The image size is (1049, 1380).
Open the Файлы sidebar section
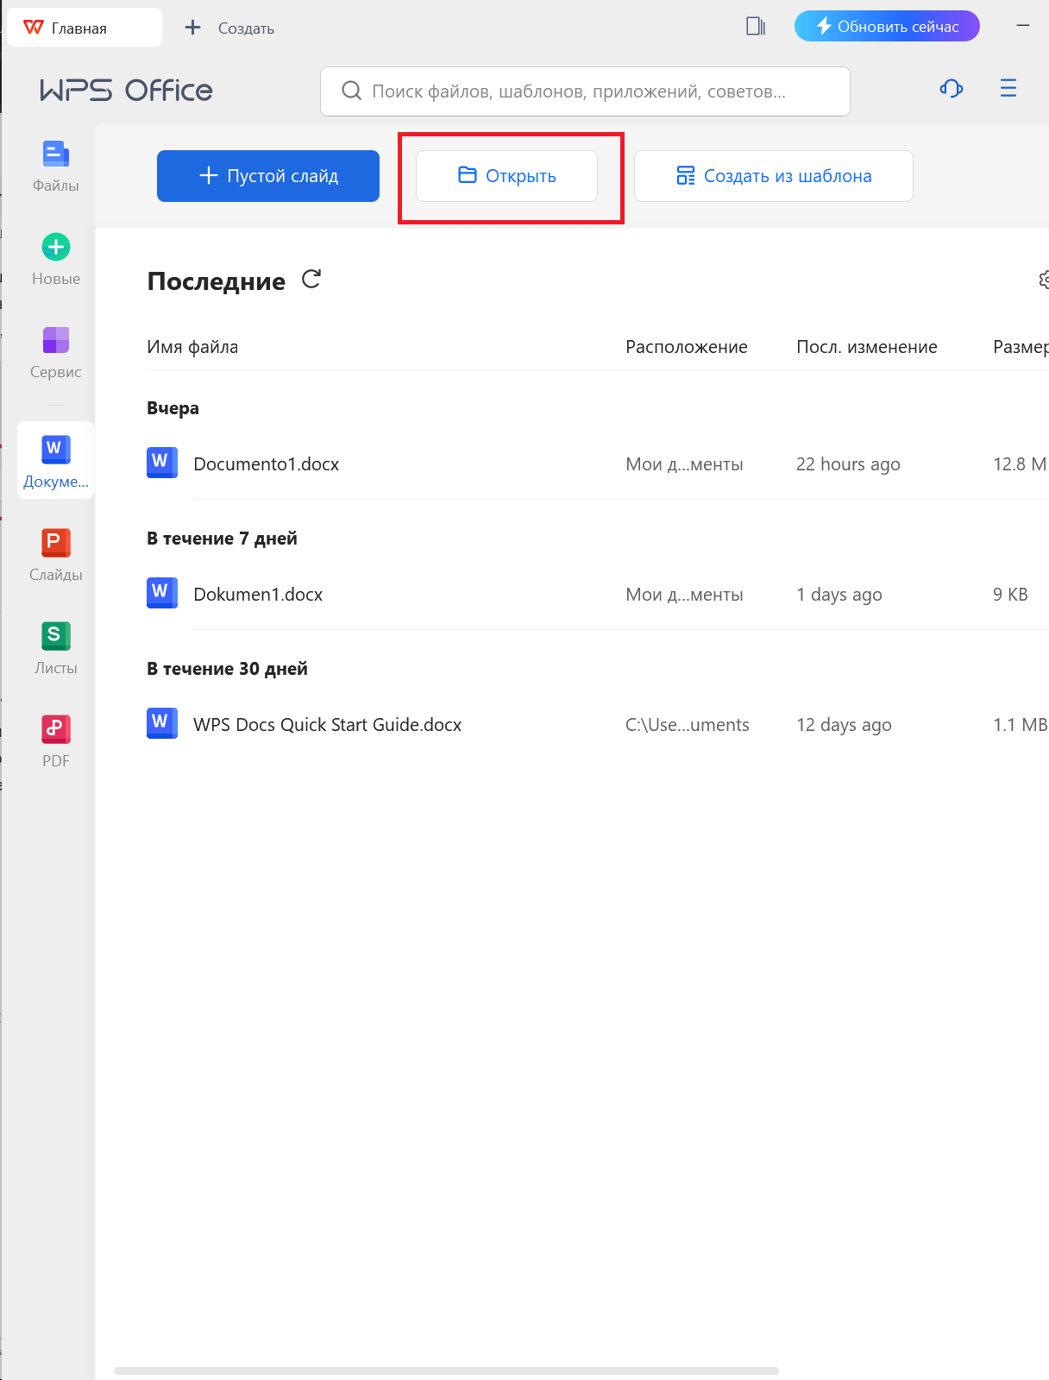point(55,166)
